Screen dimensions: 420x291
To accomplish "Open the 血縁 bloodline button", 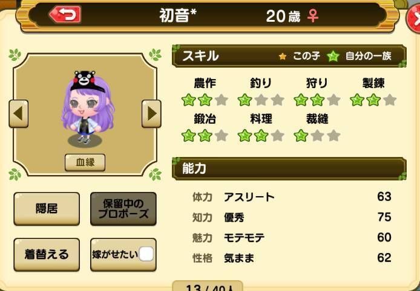I will click(85, 162).
